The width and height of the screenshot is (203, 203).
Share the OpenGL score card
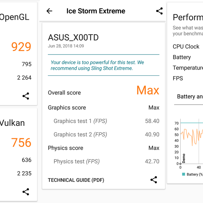point(26,96)
